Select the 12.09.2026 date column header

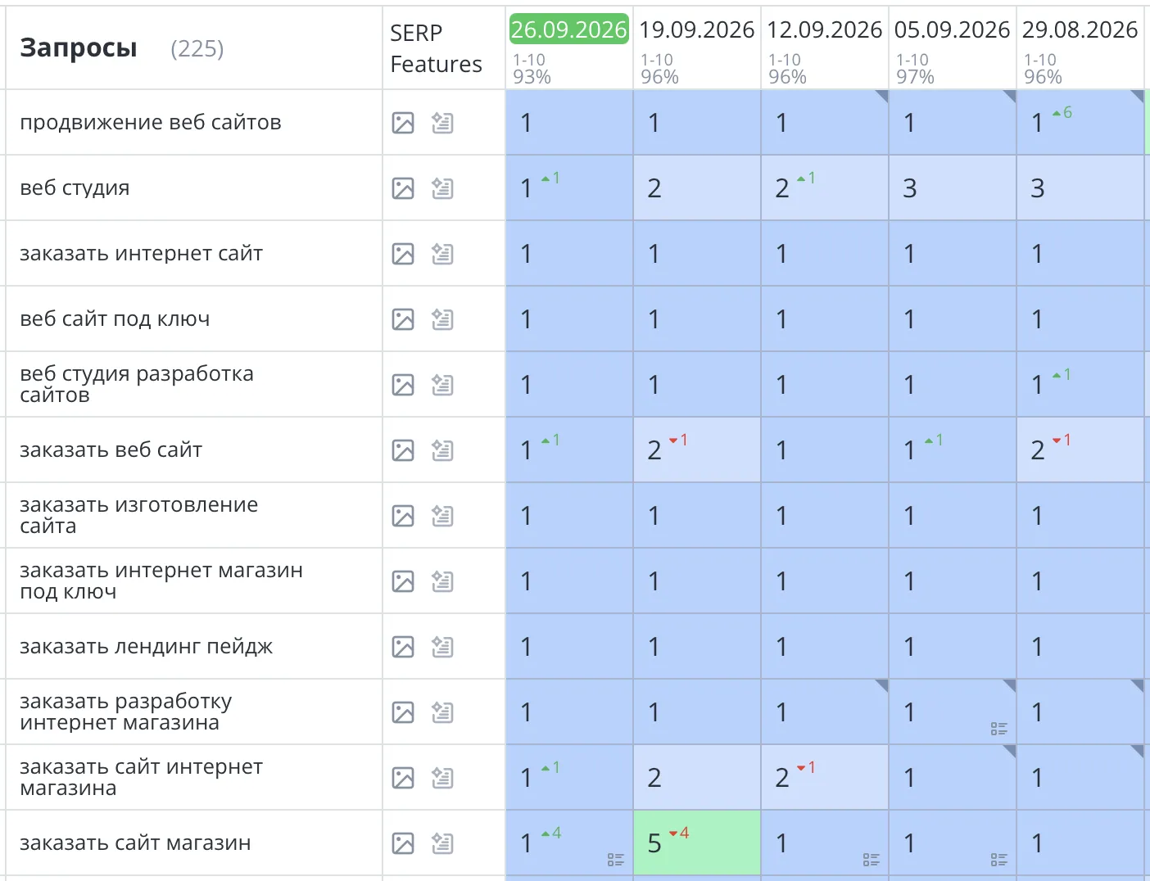(x=824, y=29)
